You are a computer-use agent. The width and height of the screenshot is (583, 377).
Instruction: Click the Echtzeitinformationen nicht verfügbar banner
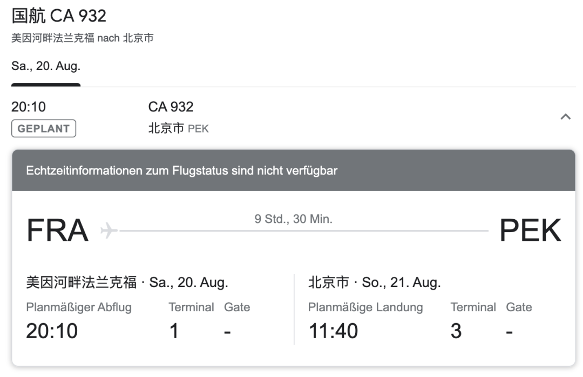[x=181, y=171]
